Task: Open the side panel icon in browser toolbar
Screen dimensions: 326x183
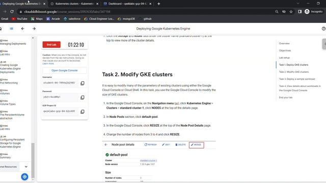Action: coord(300,12)
